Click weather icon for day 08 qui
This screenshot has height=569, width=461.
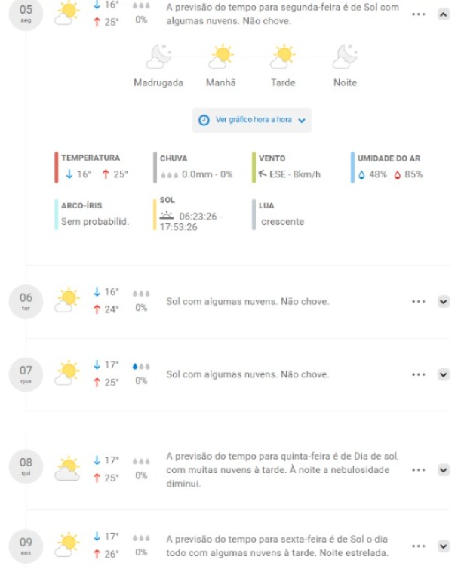click(67, 468)
